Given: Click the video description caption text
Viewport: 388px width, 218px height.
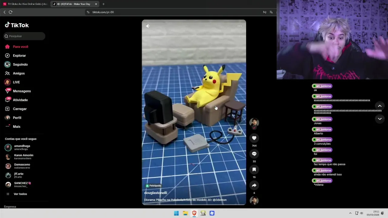Looking at the screenshot, I should 185,200.
